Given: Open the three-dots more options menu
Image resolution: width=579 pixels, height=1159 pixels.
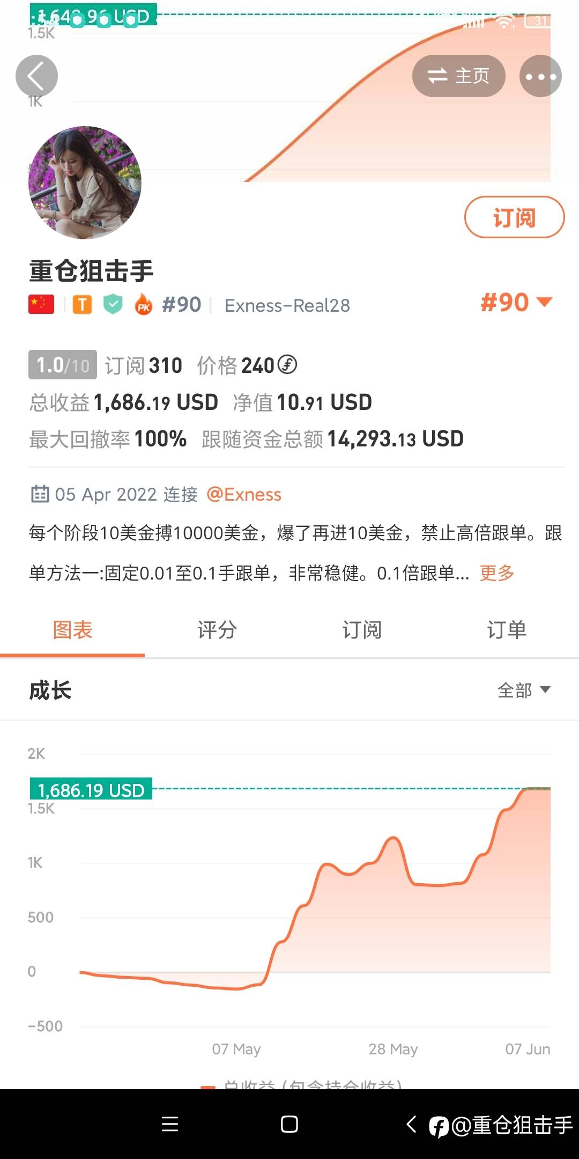Looking at the screenshot, I should click(540, 76).
